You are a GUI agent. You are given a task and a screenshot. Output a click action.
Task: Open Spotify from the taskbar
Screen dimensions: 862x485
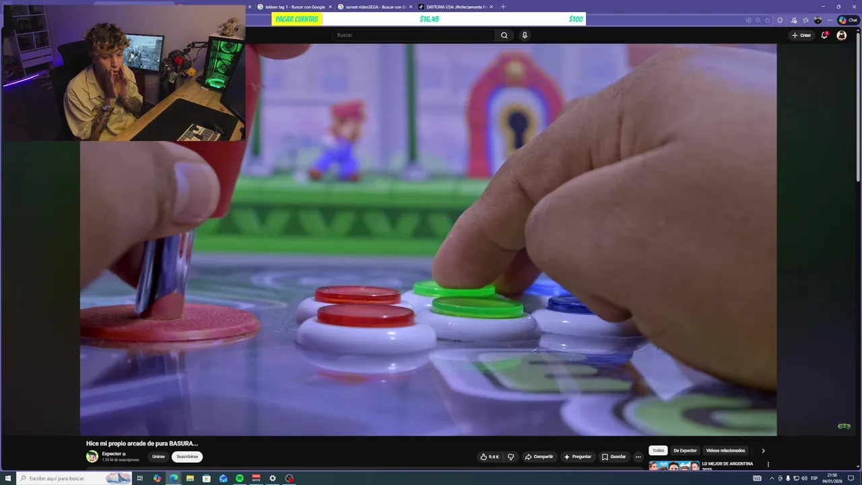[240, 478]
